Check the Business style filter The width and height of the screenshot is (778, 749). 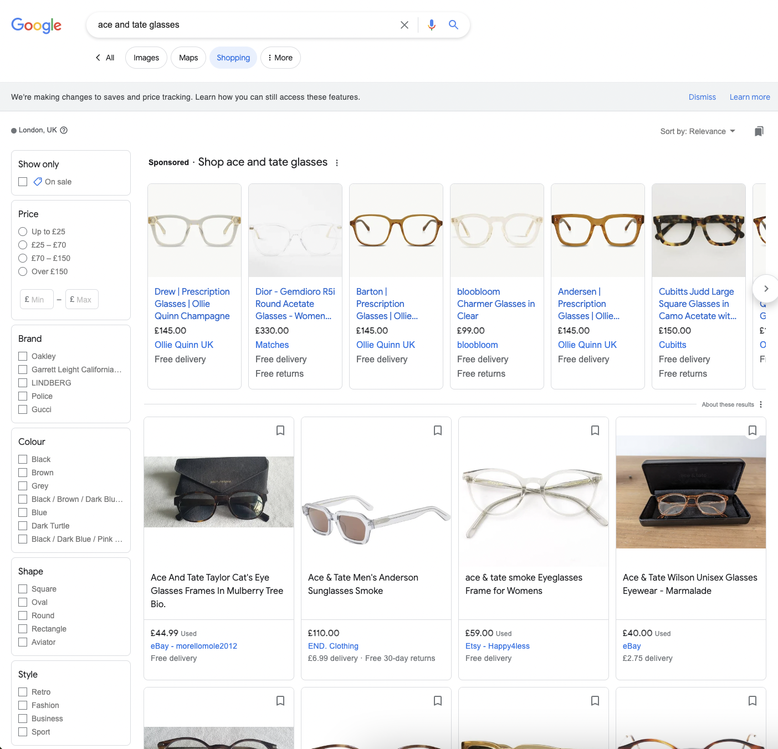[23, 719]
